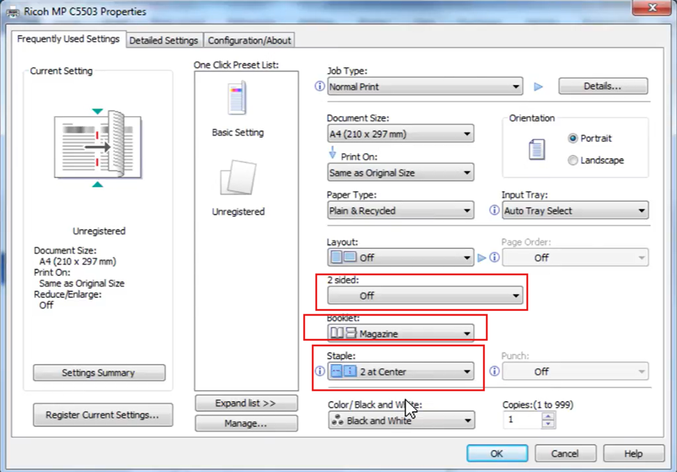Open the Staple 2 at Center dropdown

click(x=400, y=371)
